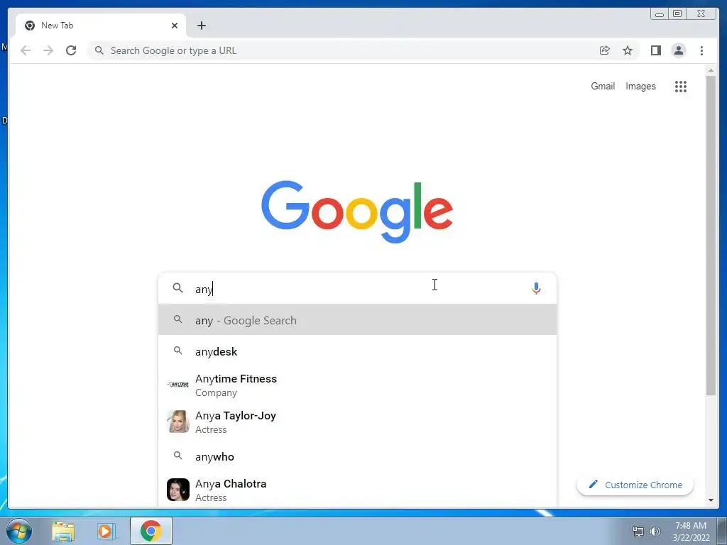Choose the anydesk suggestion

coord(358,351)
